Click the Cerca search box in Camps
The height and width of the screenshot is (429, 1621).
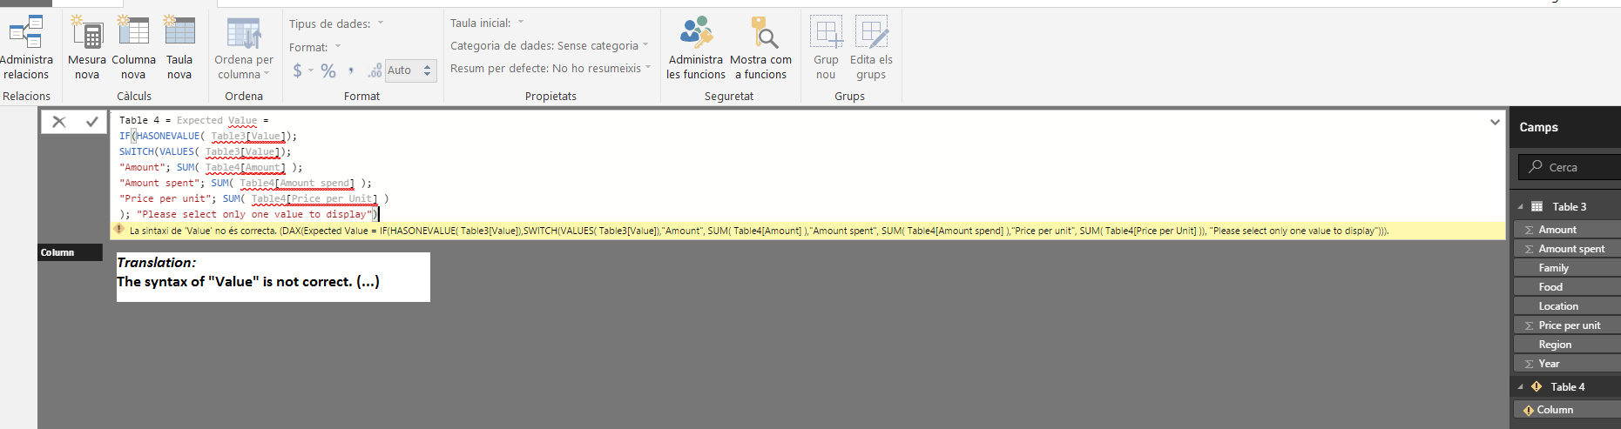[x=1568, y=167]
